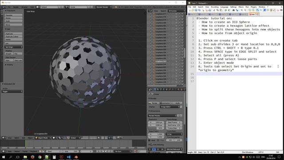The height and width of the screenshot is (160, 284).
Task: Click the Animation render button
Action: (x=165, y=103)
